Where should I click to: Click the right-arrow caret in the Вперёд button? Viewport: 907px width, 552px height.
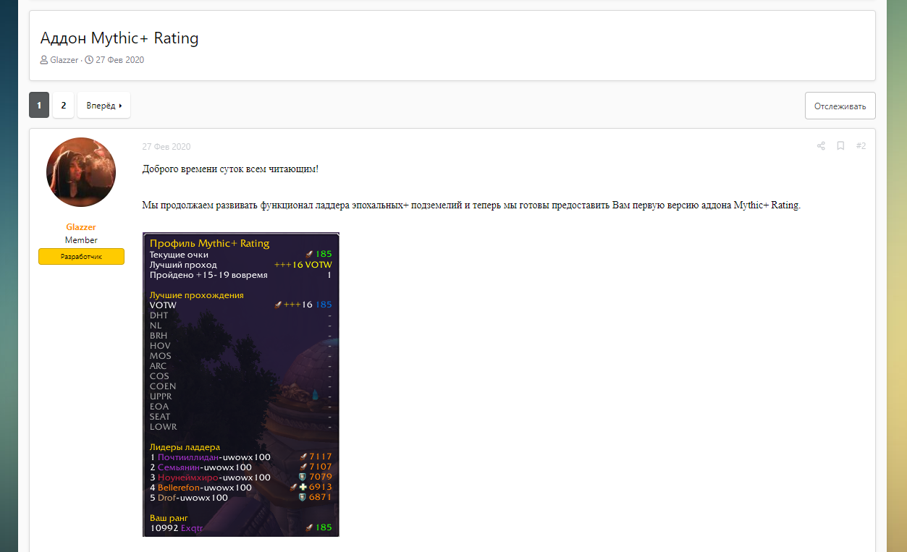pyautogui.click(x=120, y=106)
